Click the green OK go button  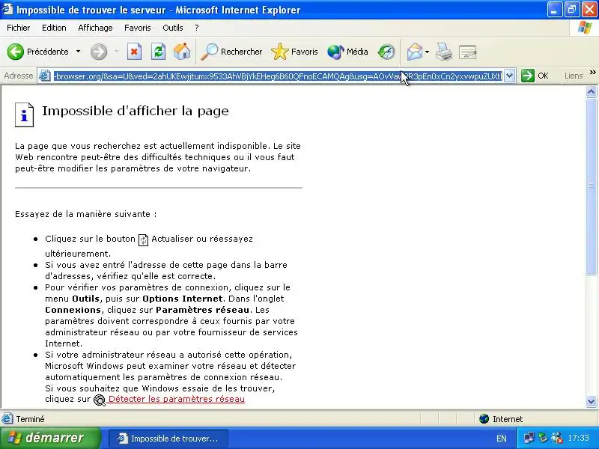coord(535,76)
